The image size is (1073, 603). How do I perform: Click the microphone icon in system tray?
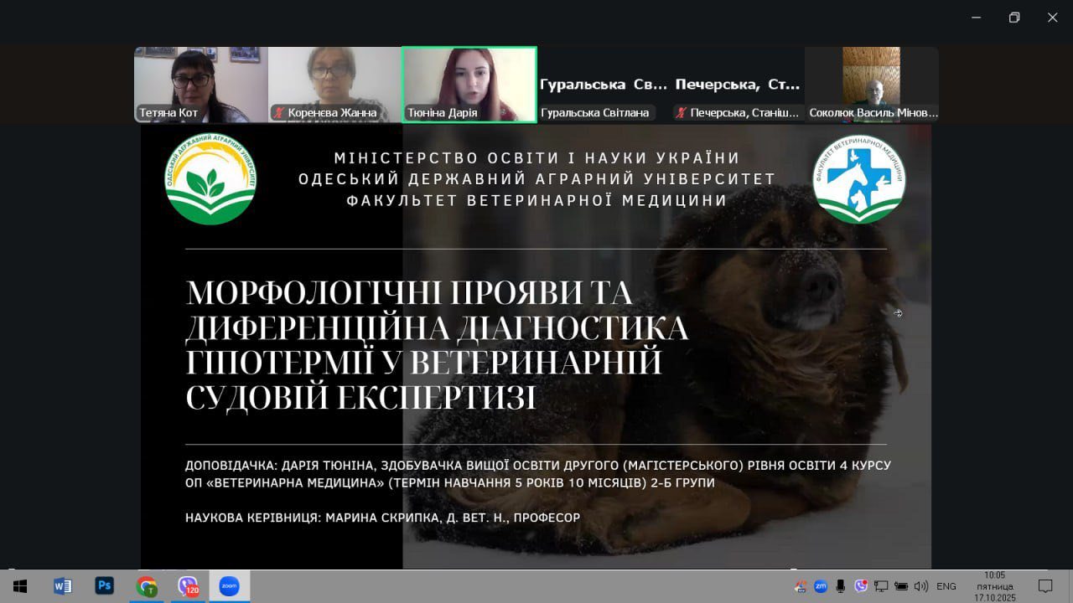(841, 586)
